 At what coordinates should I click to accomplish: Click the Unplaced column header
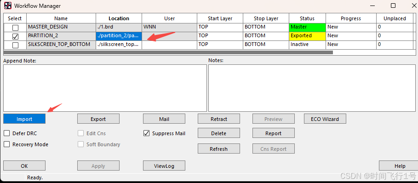click(x=395, y=18)
